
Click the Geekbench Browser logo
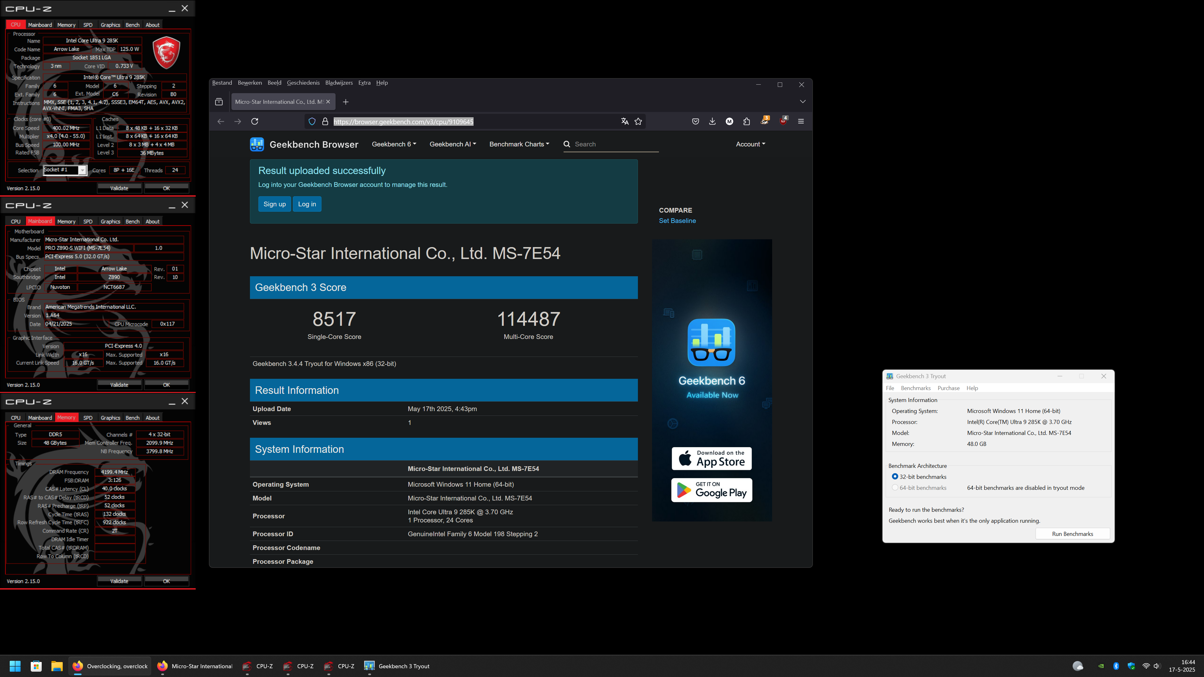(304, 144)
